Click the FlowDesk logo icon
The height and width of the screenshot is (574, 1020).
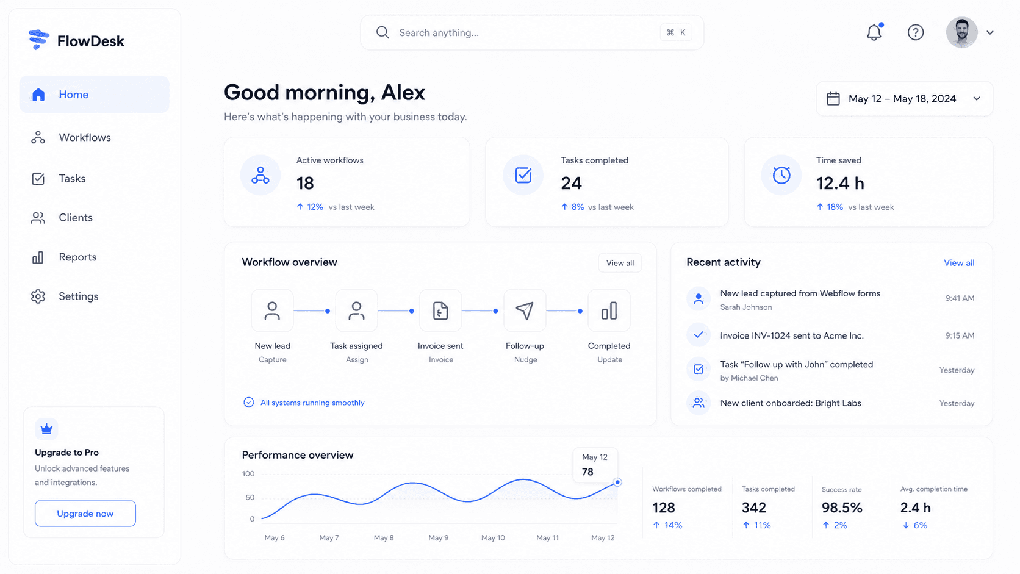tap(39, 40)
